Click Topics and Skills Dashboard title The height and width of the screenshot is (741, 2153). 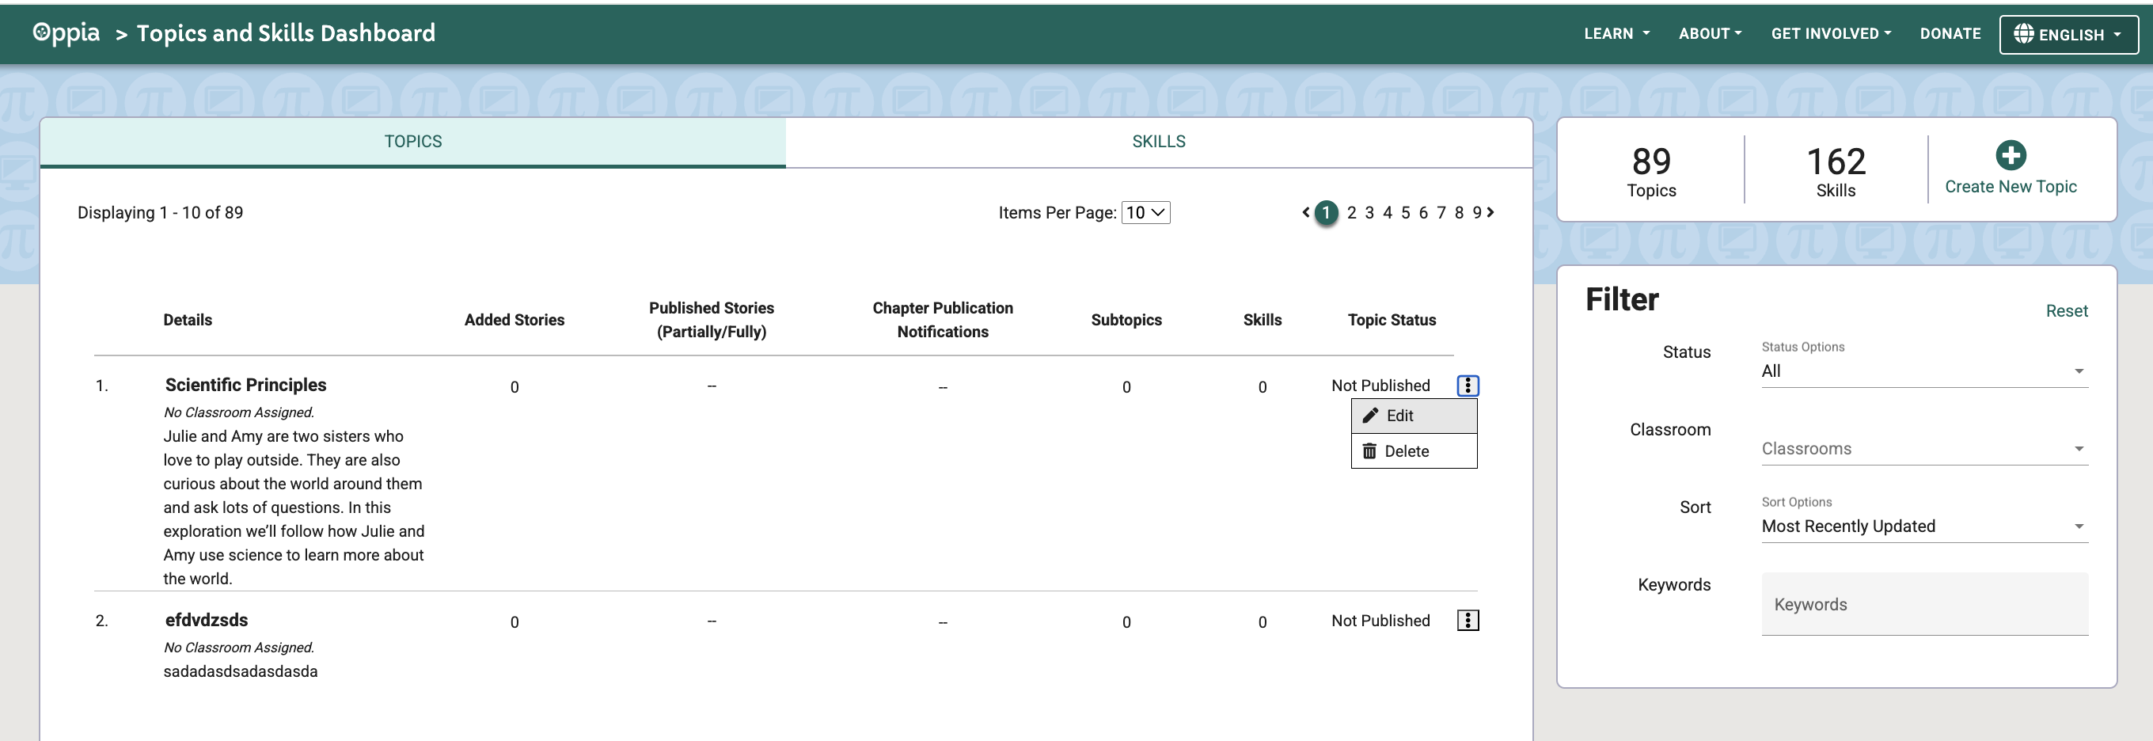286,33
